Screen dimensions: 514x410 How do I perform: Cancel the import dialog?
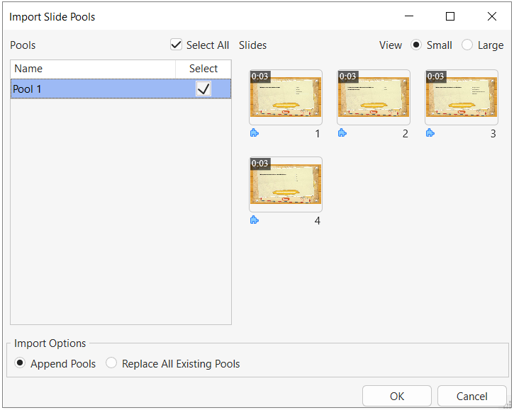coord(471,397)
